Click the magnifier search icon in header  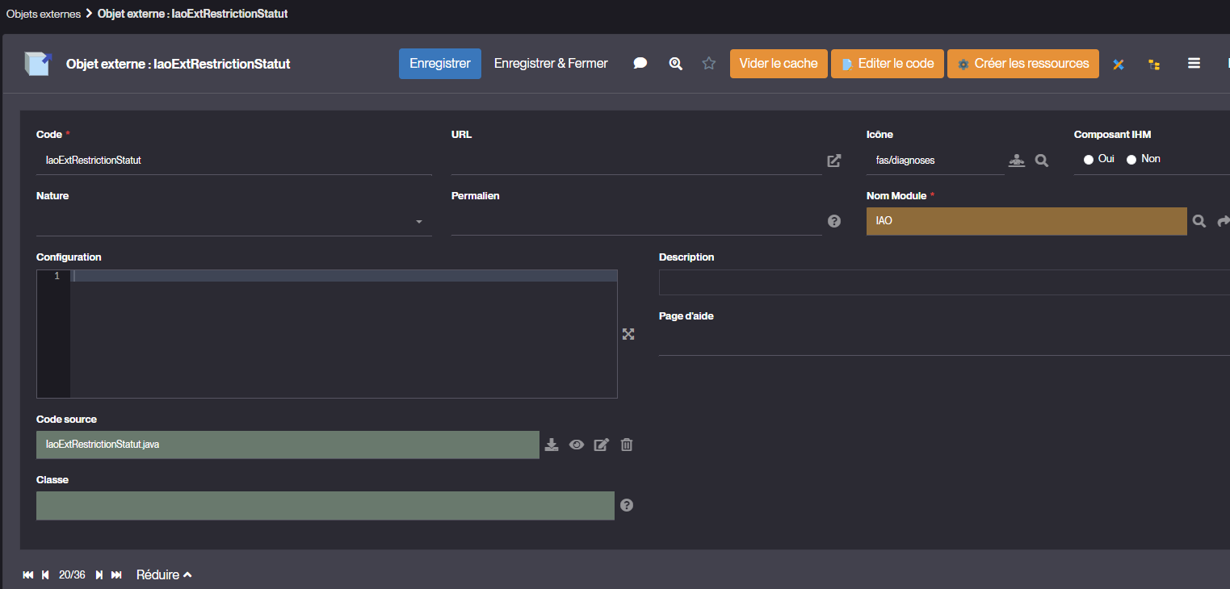676,64
